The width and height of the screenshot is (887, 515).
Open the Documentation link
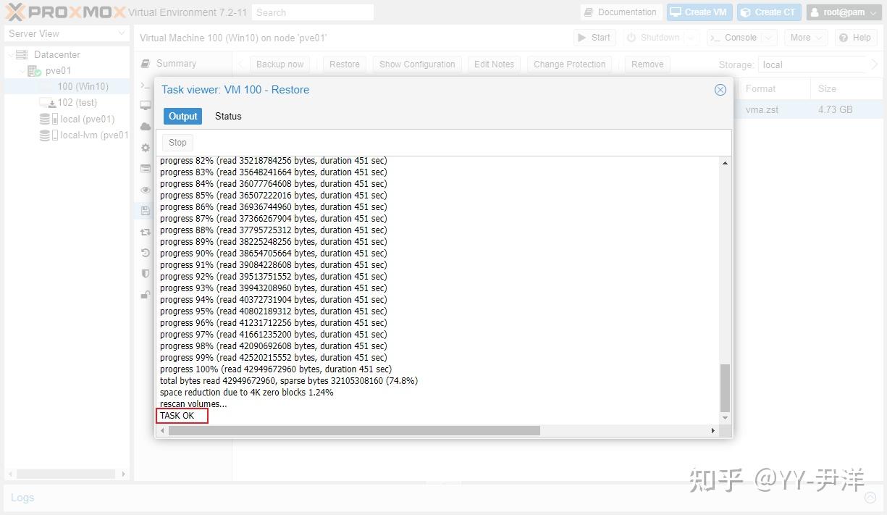point(621,12)
